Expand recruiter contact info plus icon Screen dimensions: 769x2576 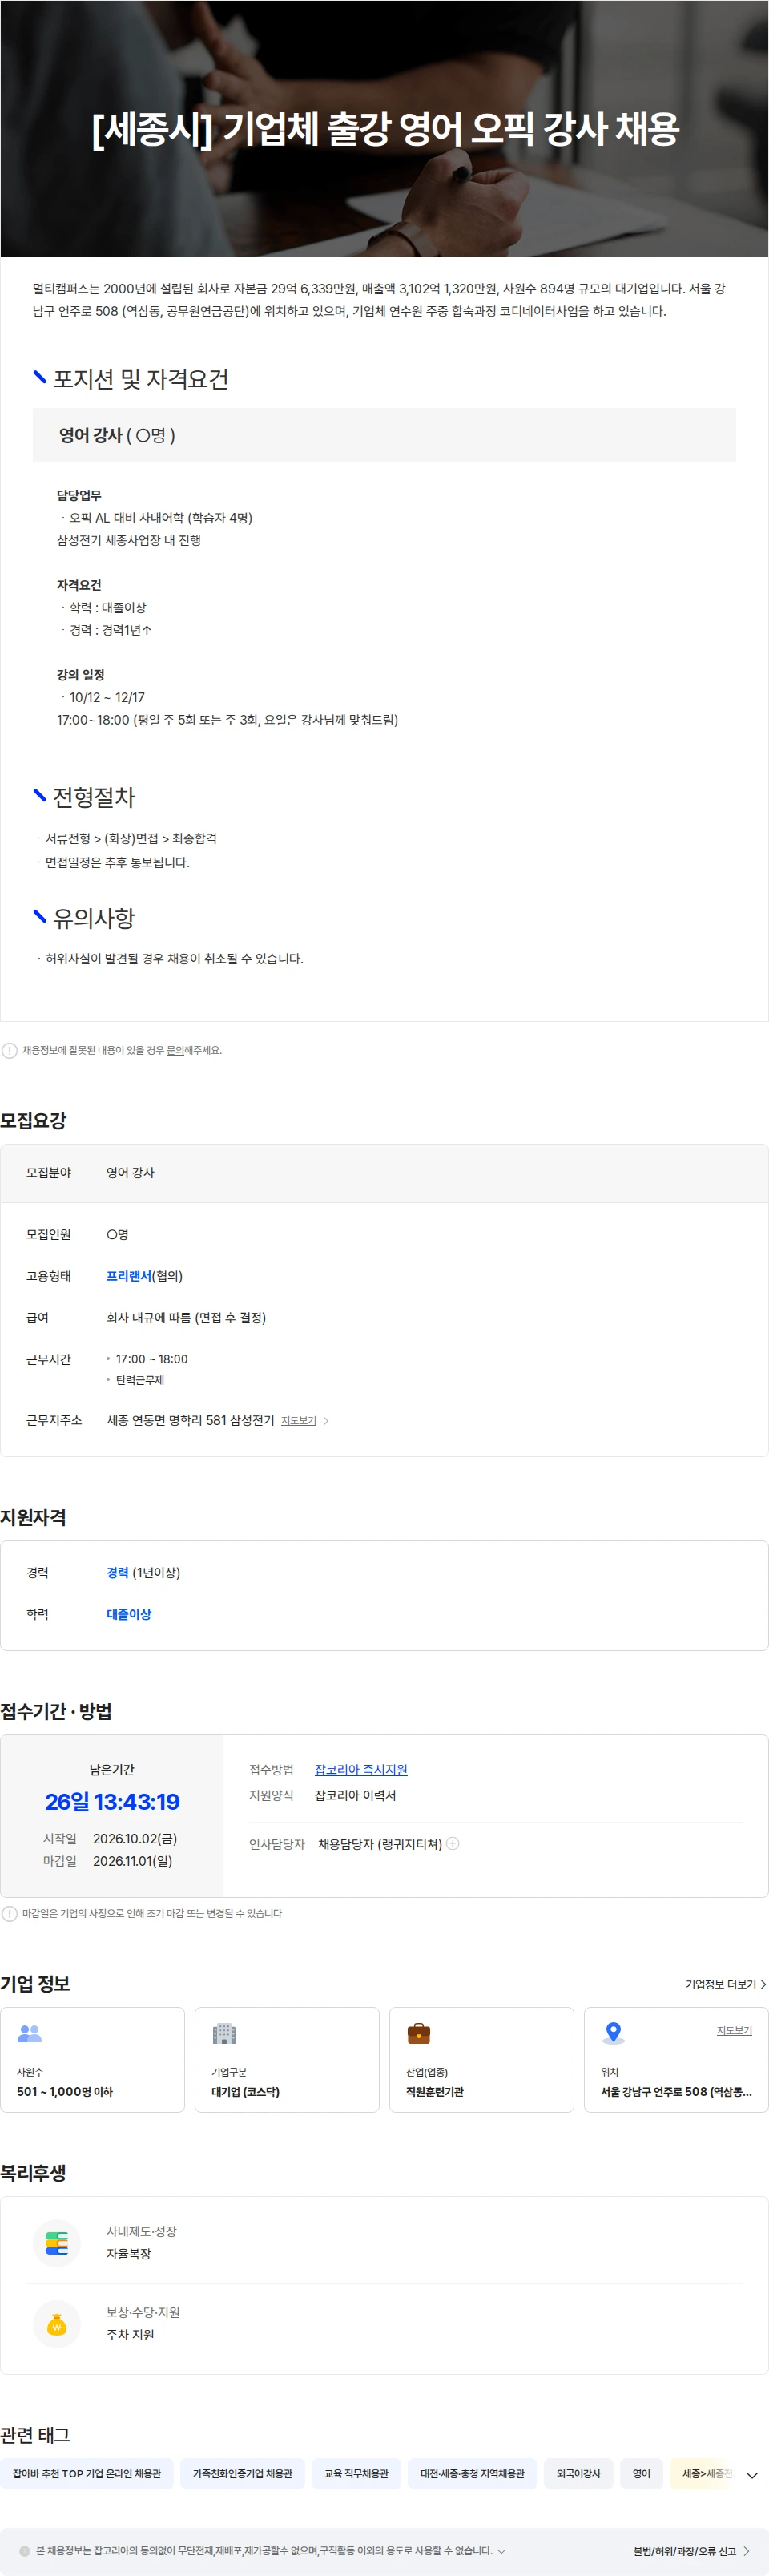pyautogui.click(x=452, y=1843)
